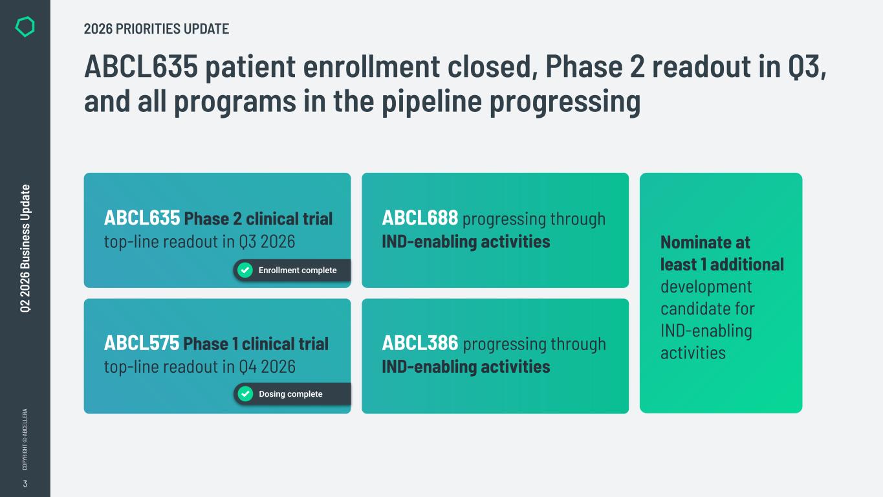Click the bold ABCL386 program name
The image size is (883, 497).
pyautogui.click(x=420, y=343)
